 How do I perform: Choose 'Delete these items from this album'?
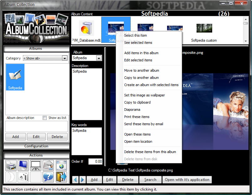[x=150, y=152]
